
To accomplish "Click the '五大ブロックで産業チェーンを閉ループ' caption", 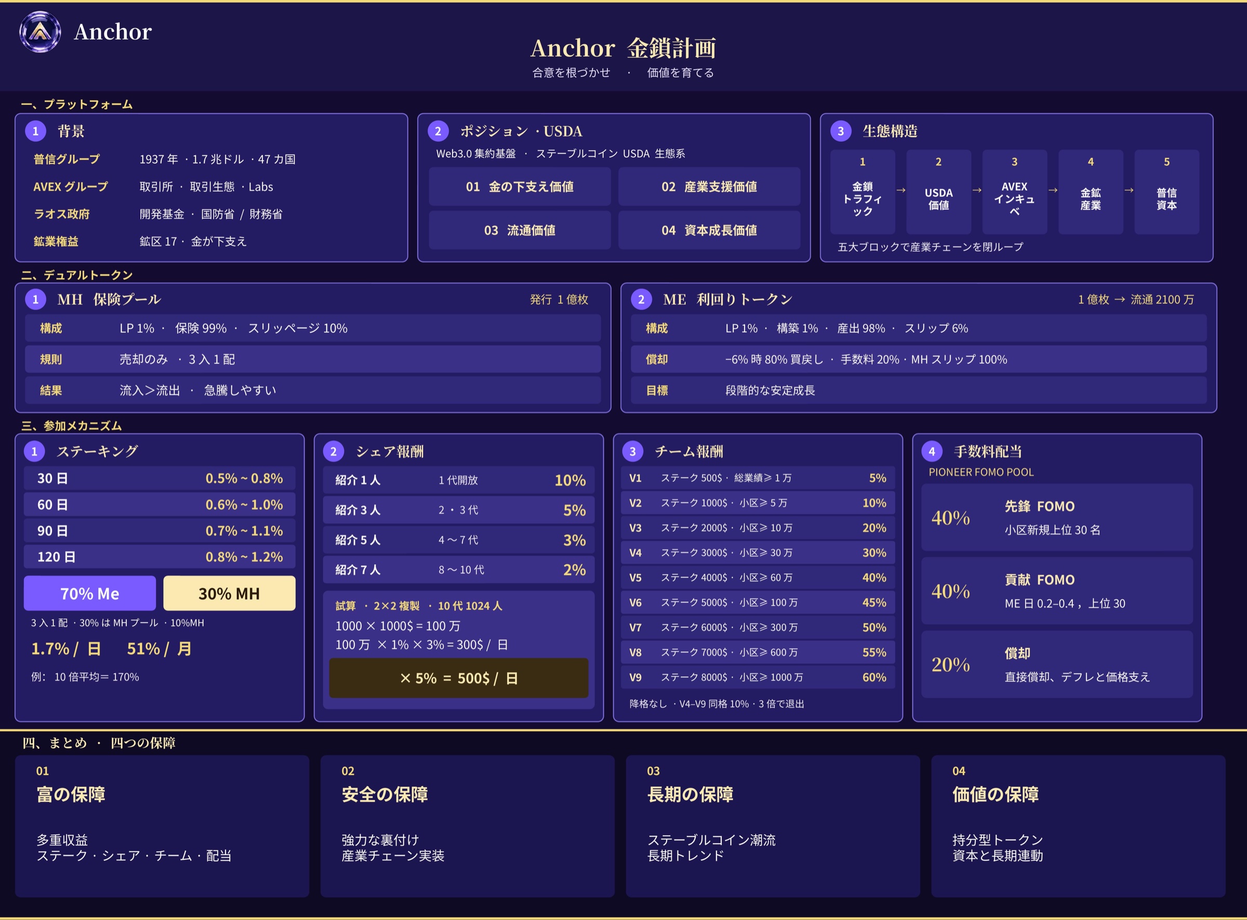I will point(931,247).
